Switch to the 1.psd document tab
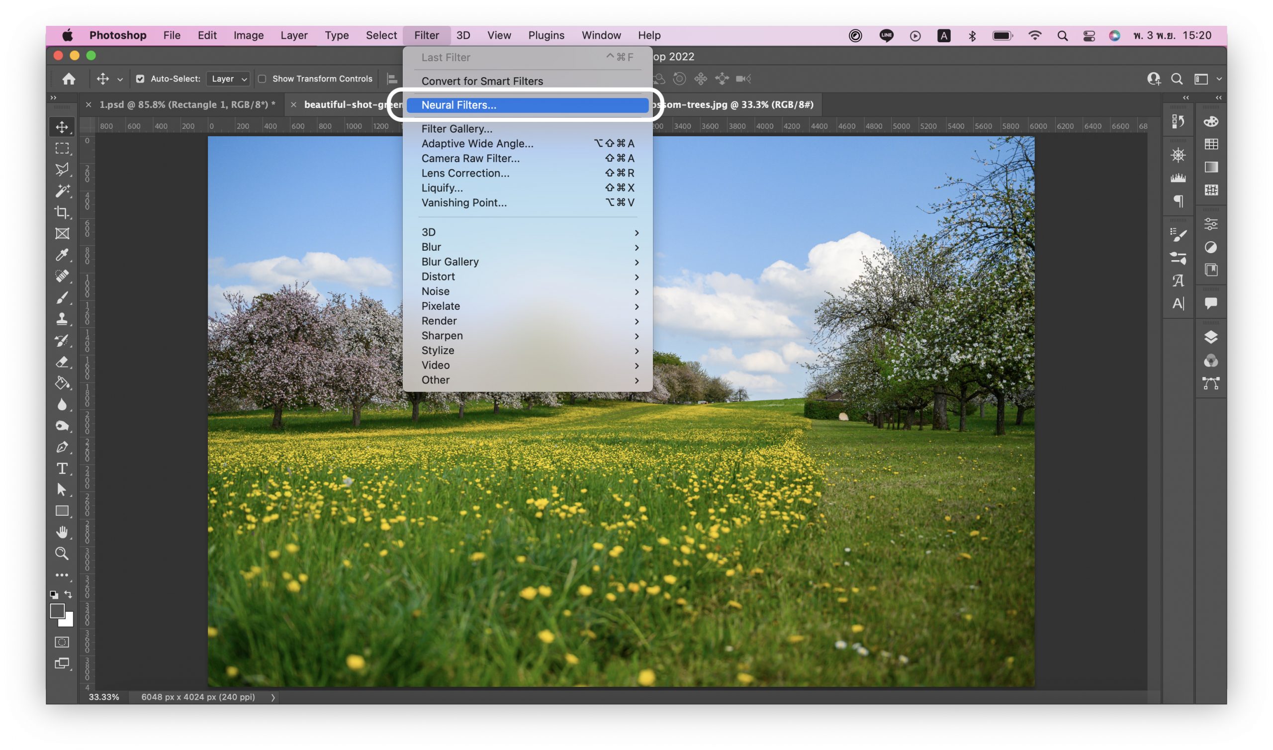This screenshot has width=1273, height=750. click(187, 104)
